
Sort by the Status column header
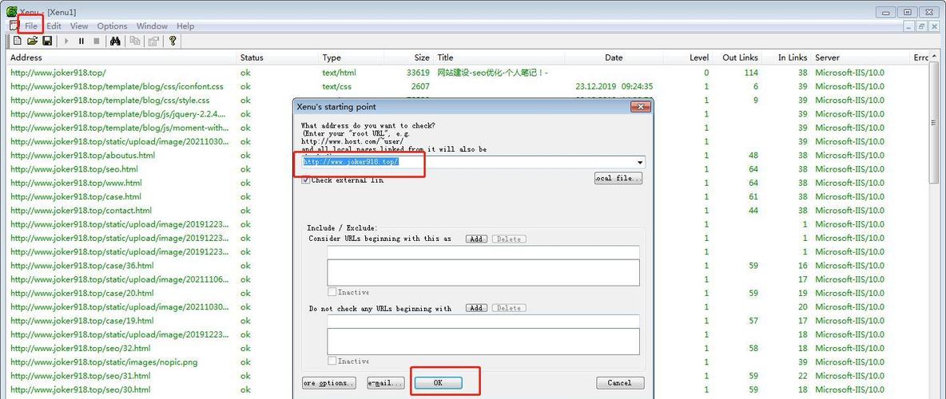278,57
